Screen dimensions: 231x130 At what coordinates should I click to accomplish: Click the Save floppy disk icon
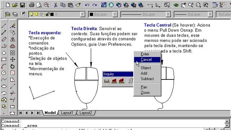coord(22,5)
